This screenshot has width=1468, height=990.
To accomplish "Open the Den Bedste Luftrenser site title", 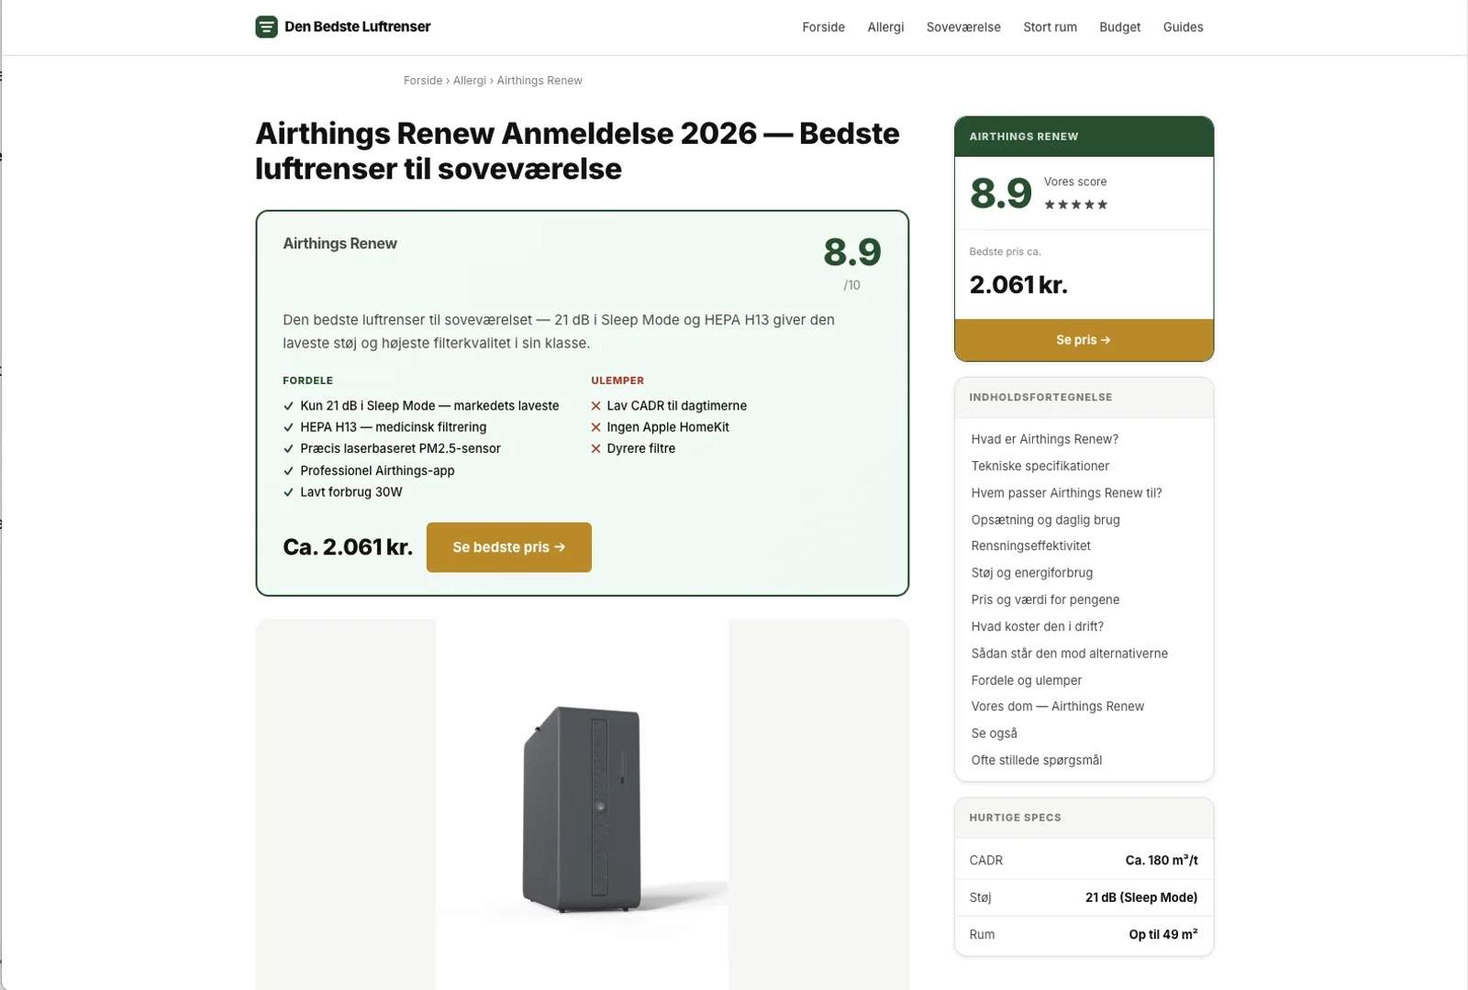I will coord(357,27).
